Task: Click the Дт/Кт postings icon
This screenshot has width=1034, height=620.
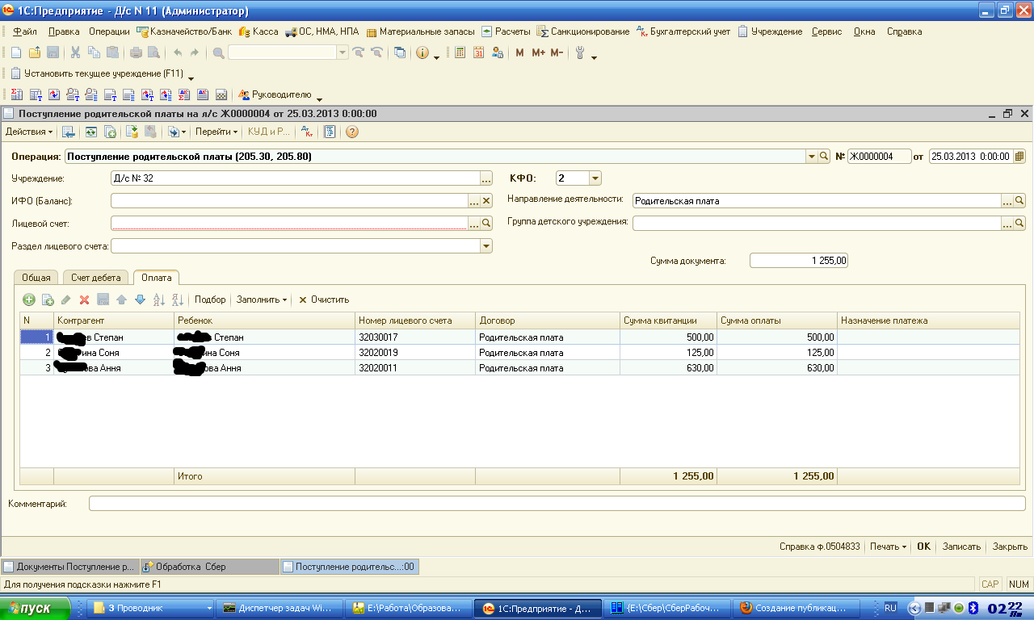Action: coord(306,132)
